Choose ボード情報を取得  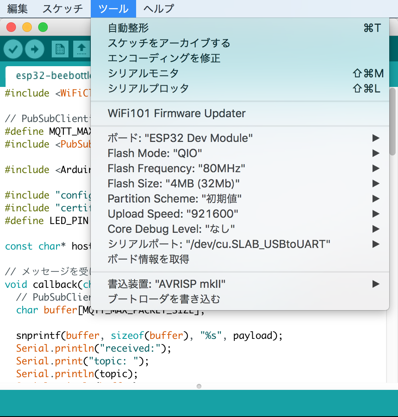coord(240,259)
